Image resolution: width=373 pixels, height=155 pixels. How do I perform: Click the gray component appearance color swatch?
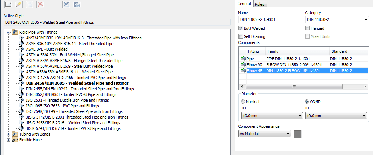(x=298, y=134)
